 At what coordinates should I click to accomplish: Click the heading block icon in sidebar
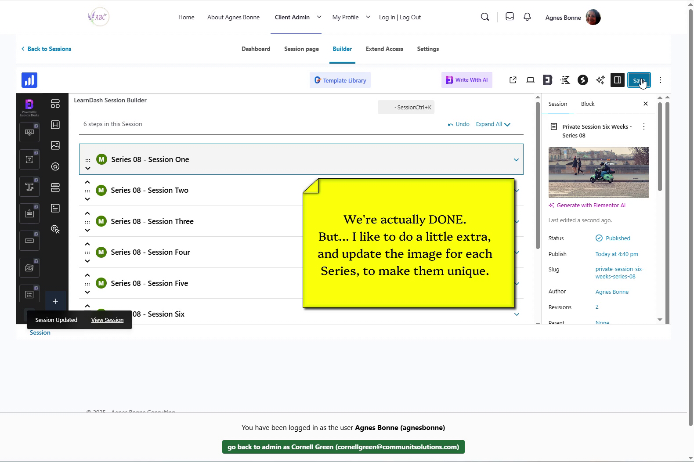[x=55, y=125]
